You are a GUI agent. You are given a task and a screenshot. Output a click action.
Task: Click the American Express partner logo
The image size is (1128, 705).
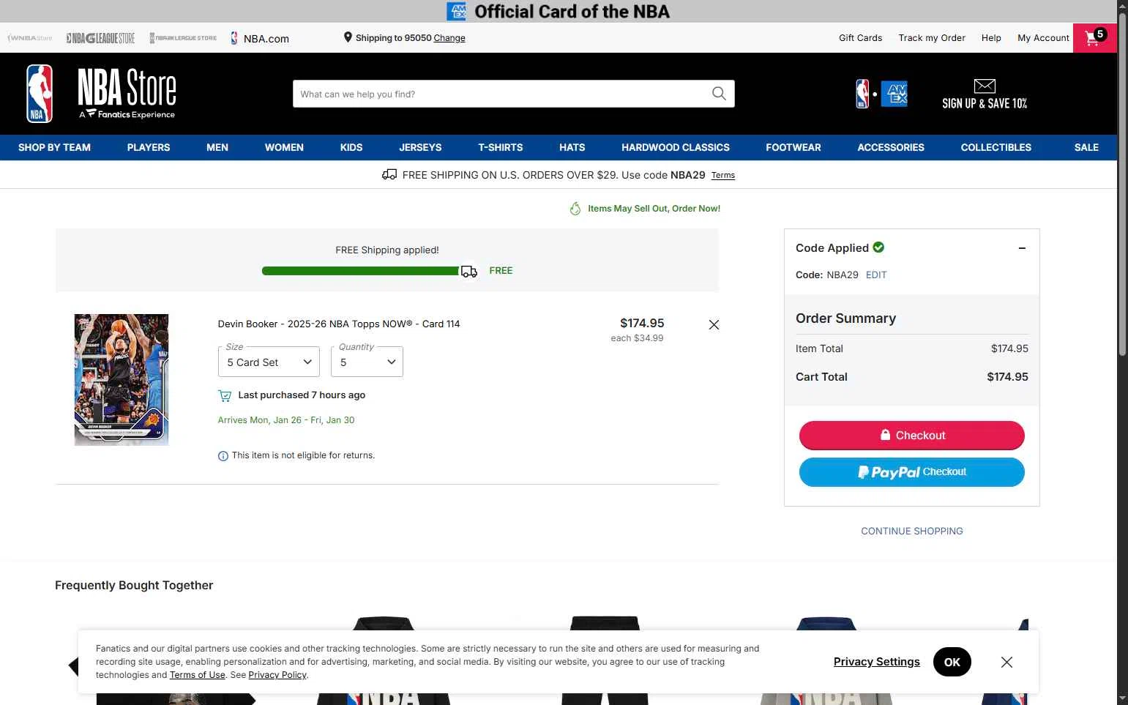pyautogui.click(x=894, y=94)
